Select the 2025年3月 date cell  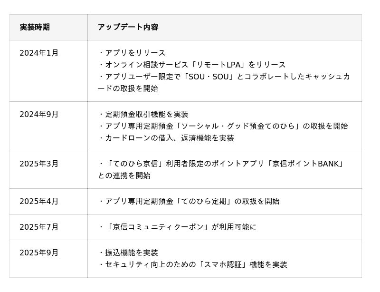(39, 164)
